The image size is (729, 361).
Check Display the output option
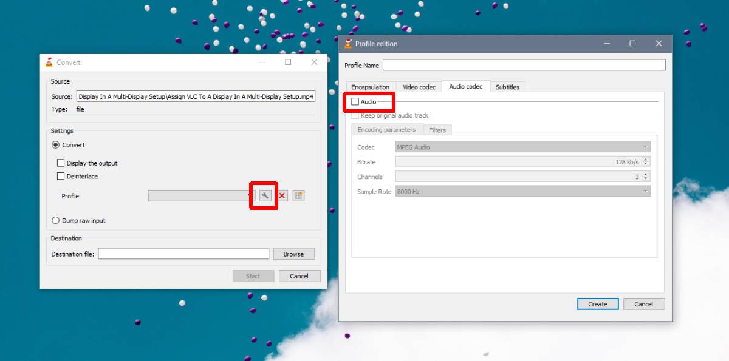tap(61, 163)
